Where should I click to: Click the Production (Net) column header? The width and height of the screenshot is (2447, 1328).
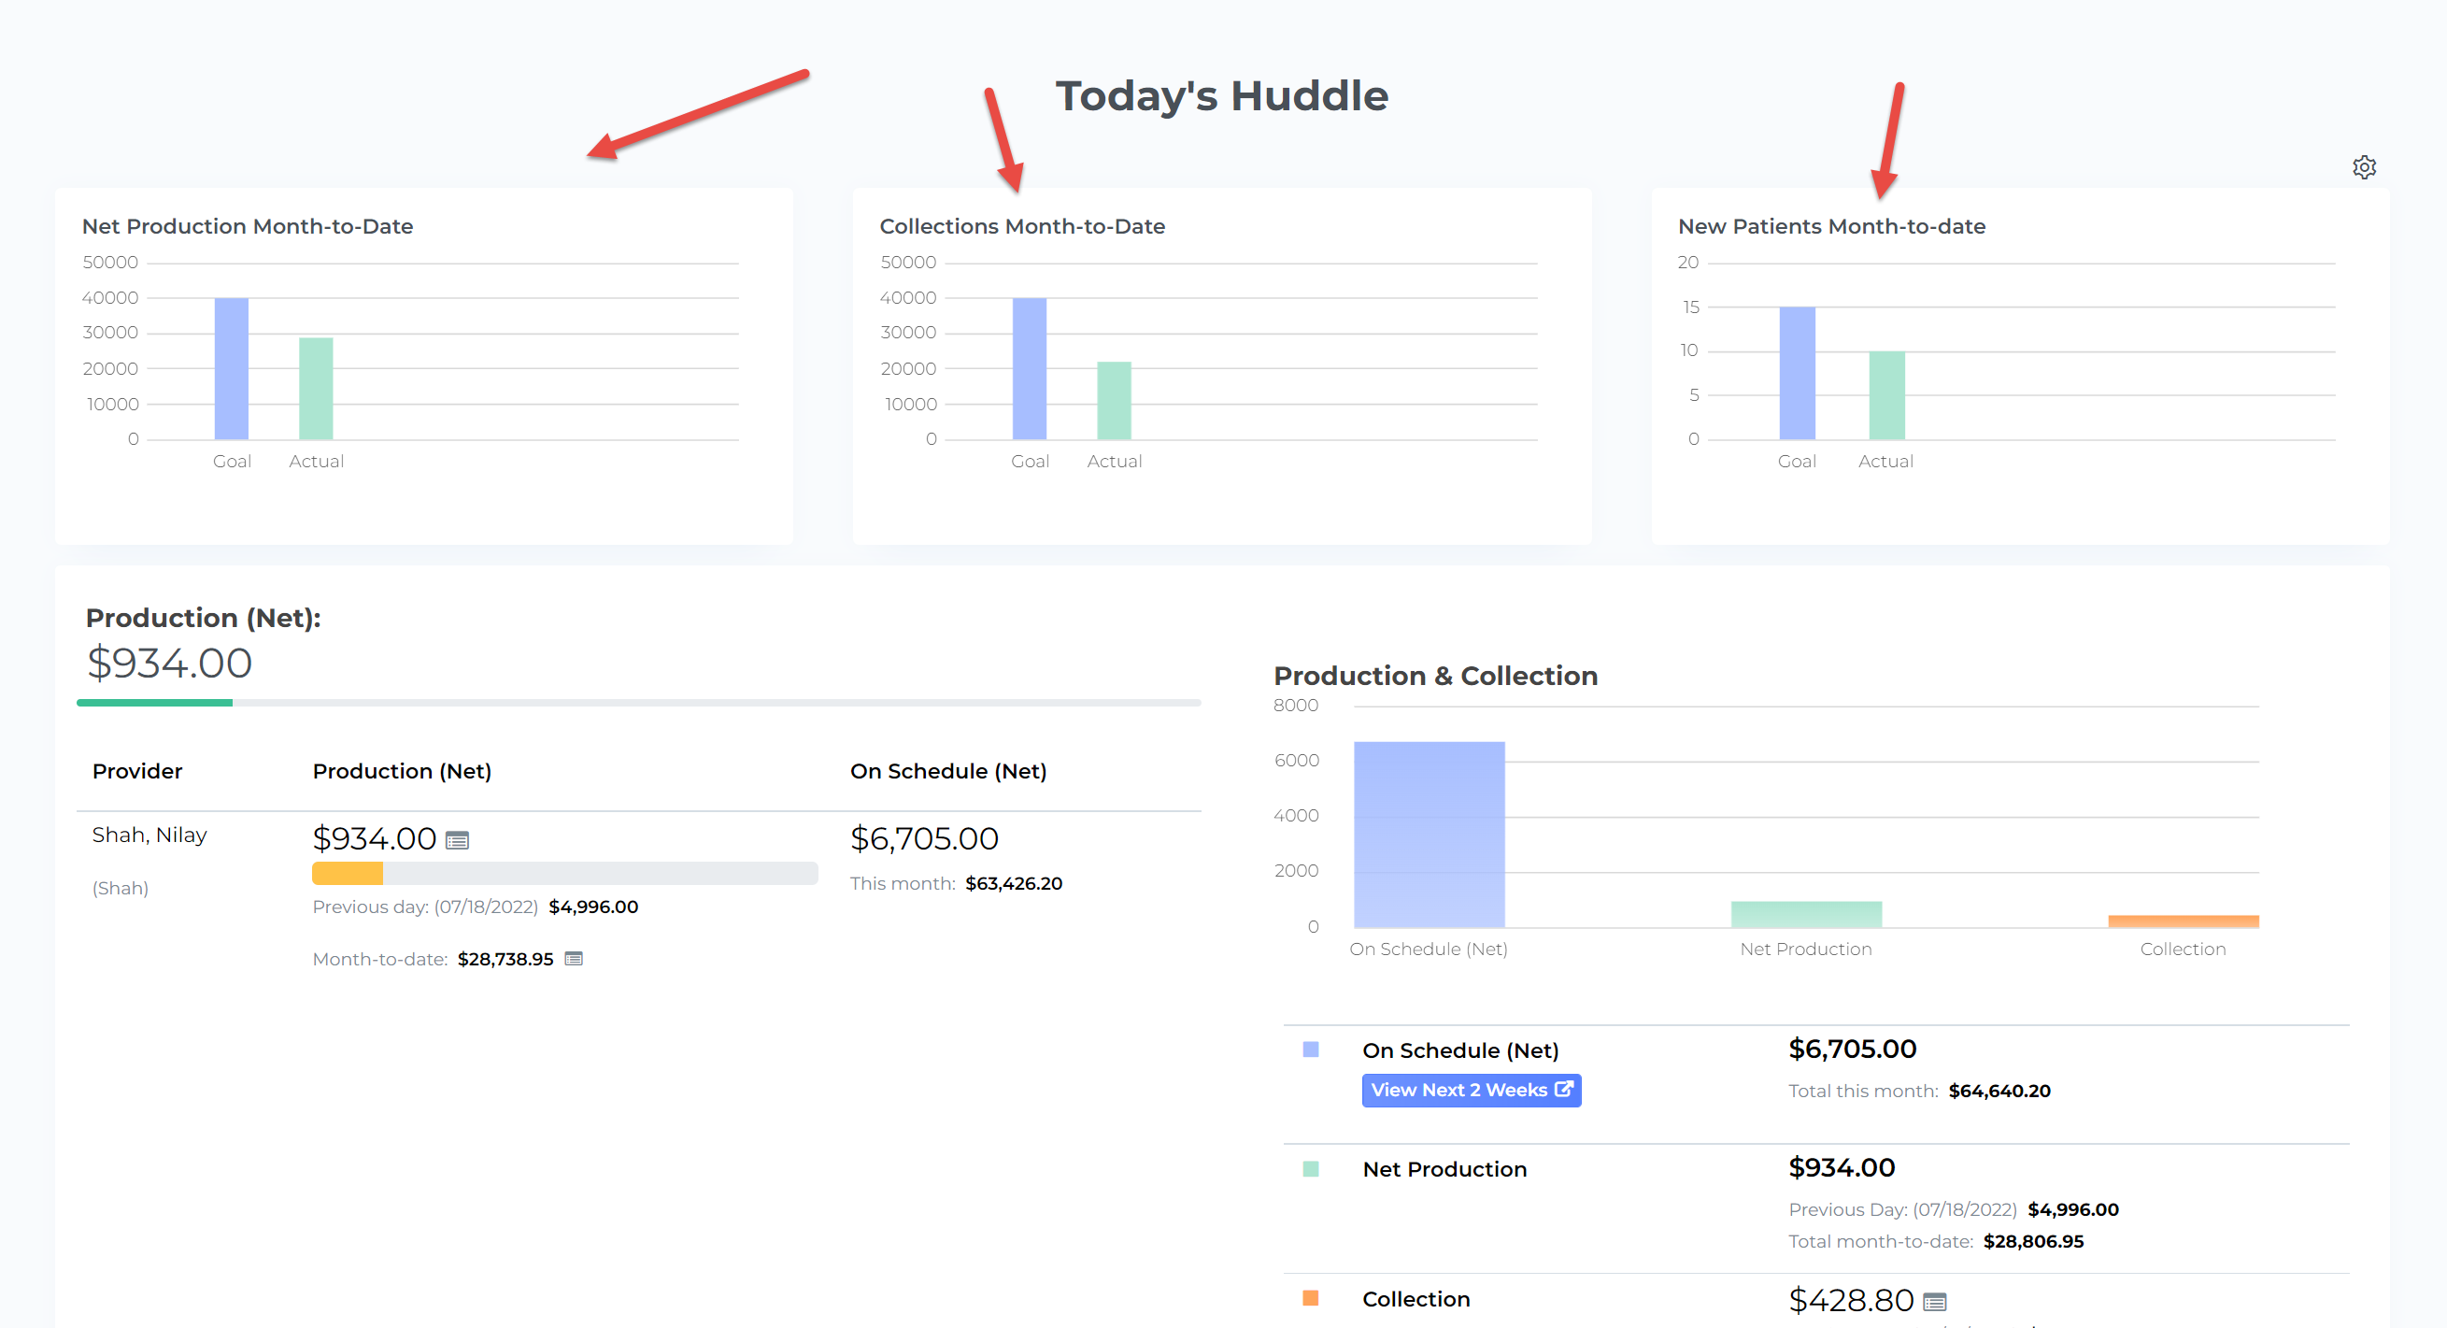click(402, 771)
